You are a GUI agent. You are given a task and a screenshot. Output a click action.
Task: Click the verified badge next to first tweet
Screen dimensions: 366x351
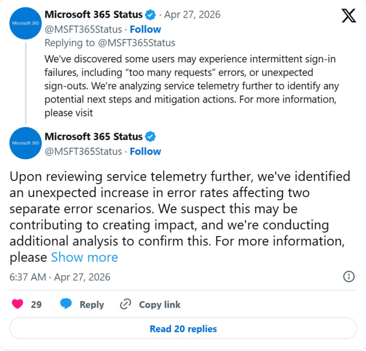click(150, 14)
